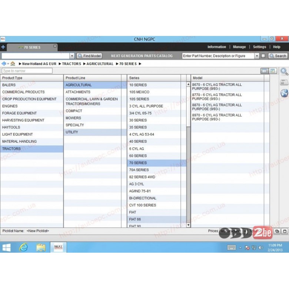
Task: Select 3 CYL ALL PURPOSE series
Action: (x=157, y=106)
